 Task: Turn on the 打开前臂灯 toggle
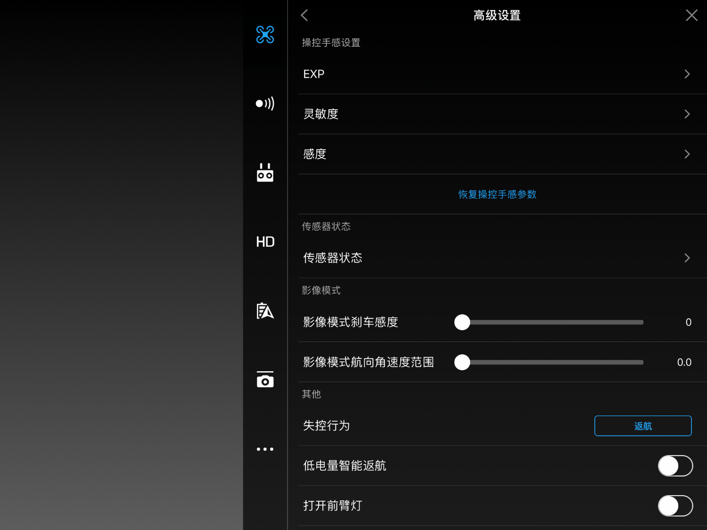pos(675,506)
